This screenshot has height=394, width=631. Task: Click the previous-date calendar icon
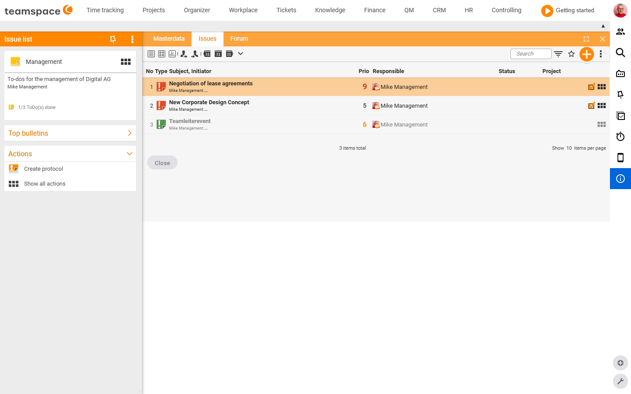207,54
